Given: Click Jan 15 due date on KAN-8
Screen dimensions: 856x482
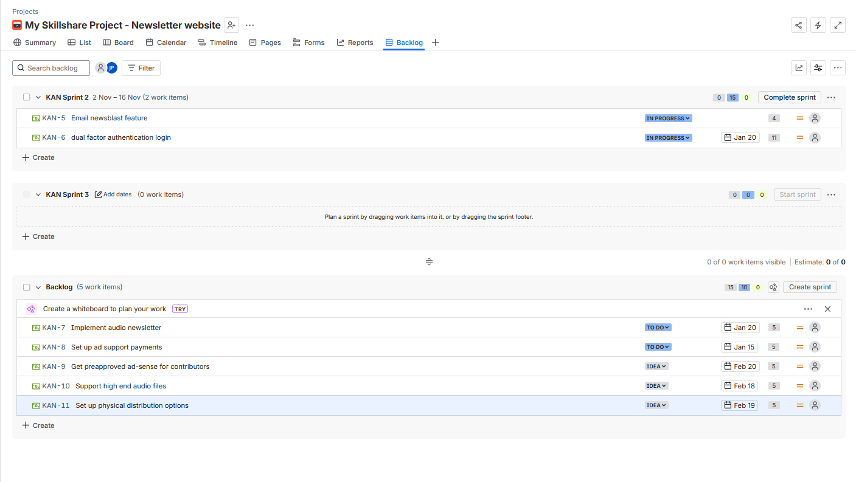Looking at the screenshot, I should click(739, 347).
